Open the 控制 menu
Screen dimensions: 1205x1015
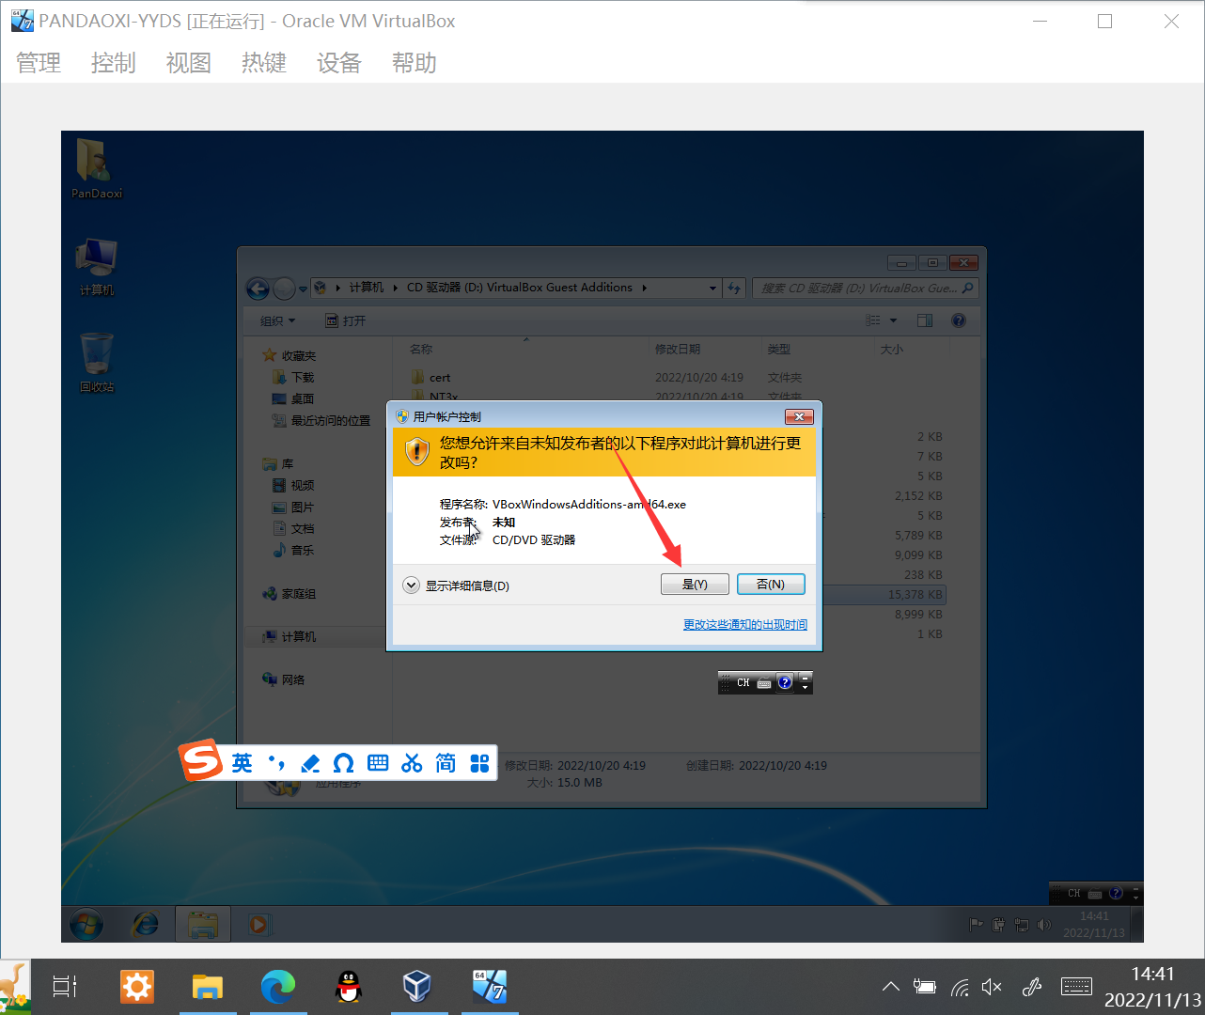(114, 63)
